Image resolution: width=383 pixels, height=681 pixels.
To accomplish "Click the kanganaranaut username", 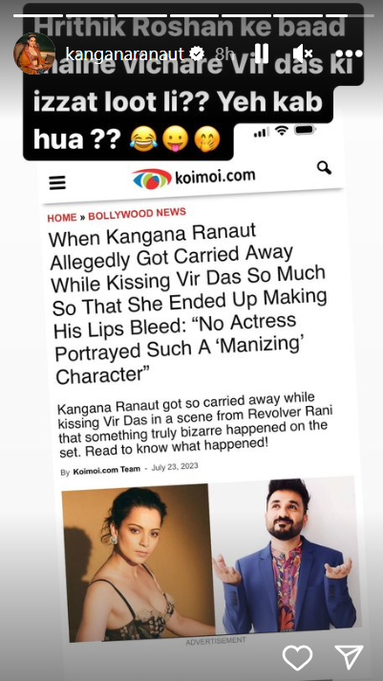I will pos(125,53).
